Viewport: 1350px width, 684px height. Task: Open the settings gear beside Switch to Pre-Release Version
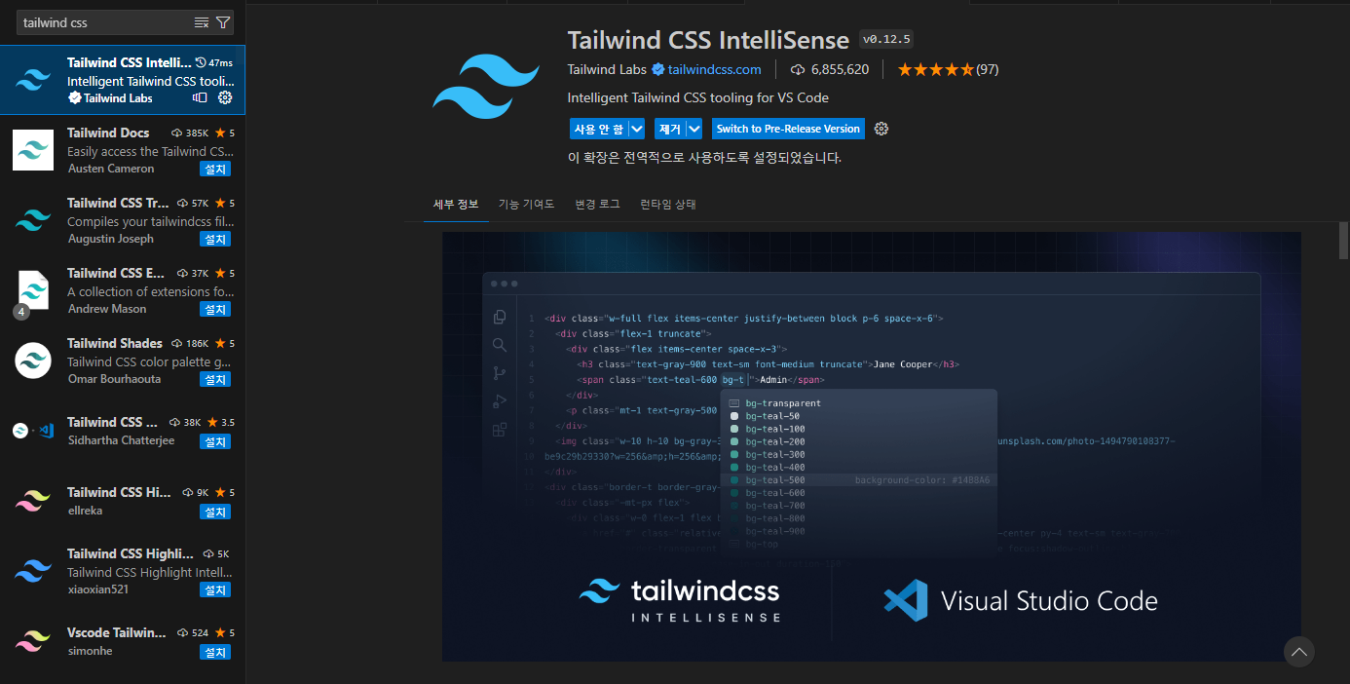(x=881, y=129)
